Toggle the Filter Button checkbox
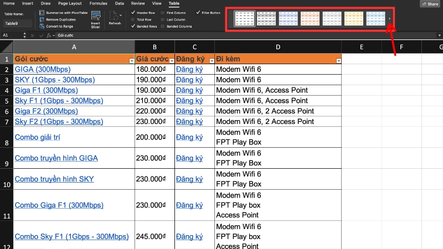The width and height of the screenshot is (443, 249). pos(198,12)
